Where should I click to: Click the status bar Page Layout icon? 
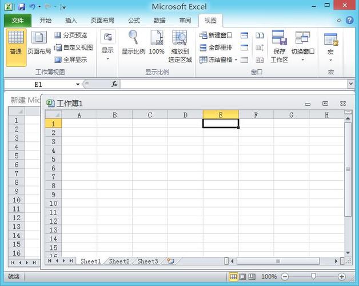[242, 277]
